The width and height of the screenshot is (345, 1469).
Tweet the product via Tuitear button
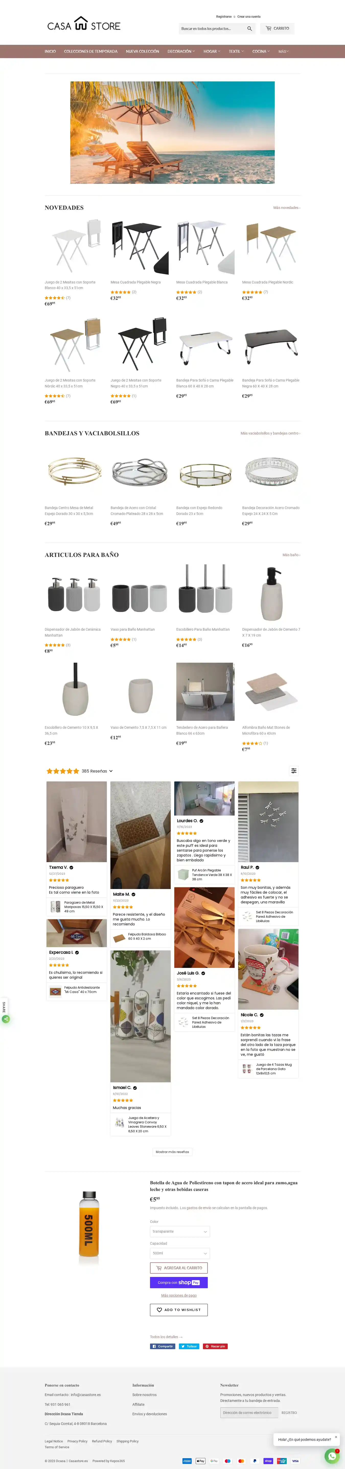point(189,1346)
